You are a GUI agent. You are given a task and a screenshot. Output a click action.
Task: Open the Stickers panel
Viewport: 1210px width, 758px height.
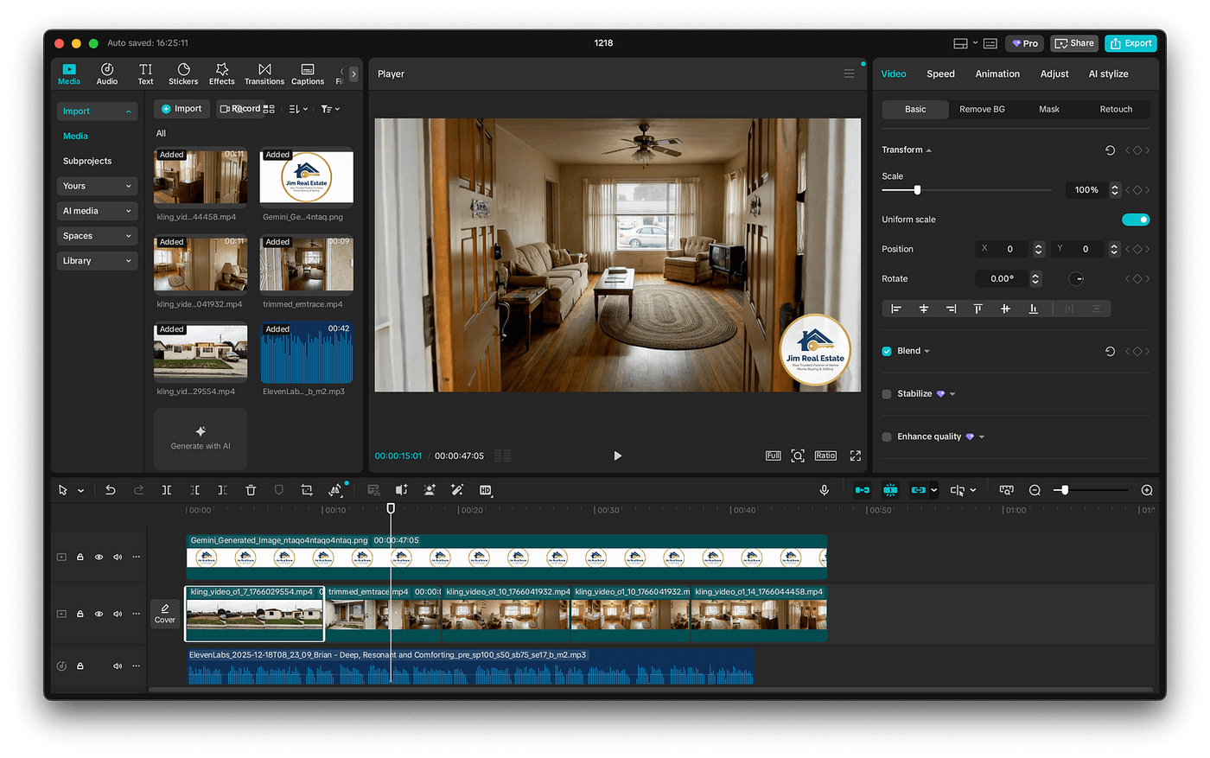click(x=183, y=73)
